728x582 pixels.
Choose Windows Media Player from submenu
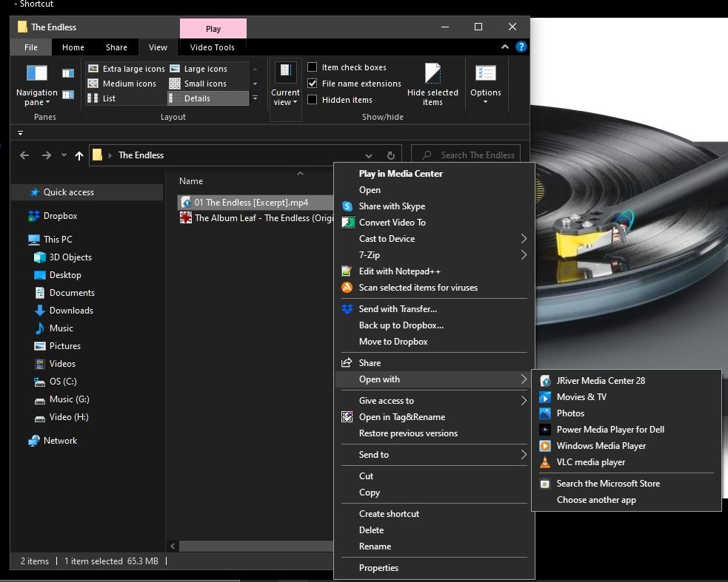coord(601,446)
